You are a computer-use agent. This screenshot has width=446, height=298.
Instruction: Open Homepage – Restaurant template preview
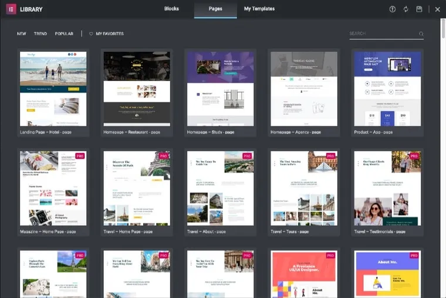[x=137, y=89]
